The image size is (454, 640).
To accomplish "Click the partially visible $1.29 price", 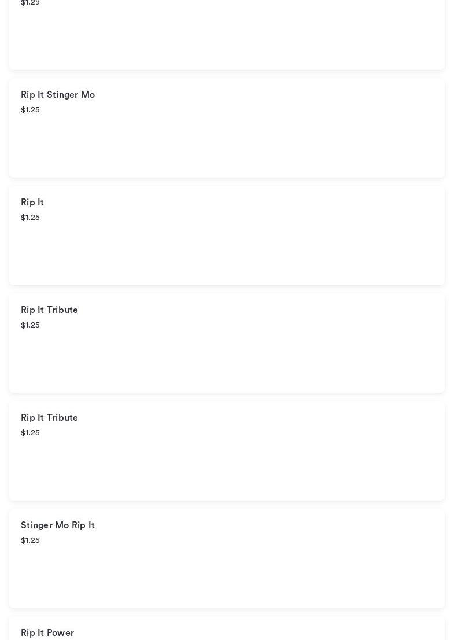I will coord(30,3).
